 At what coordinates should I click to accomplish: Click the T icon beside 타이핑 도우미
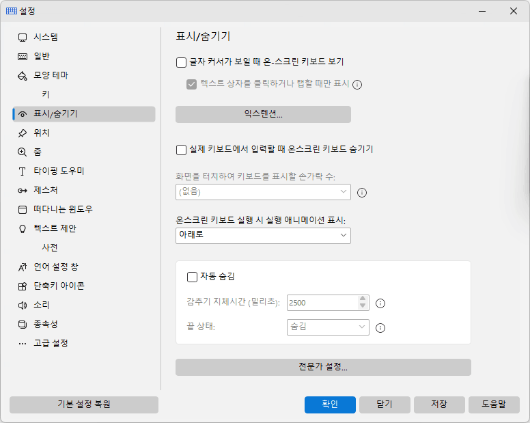(x=23, y=172)
